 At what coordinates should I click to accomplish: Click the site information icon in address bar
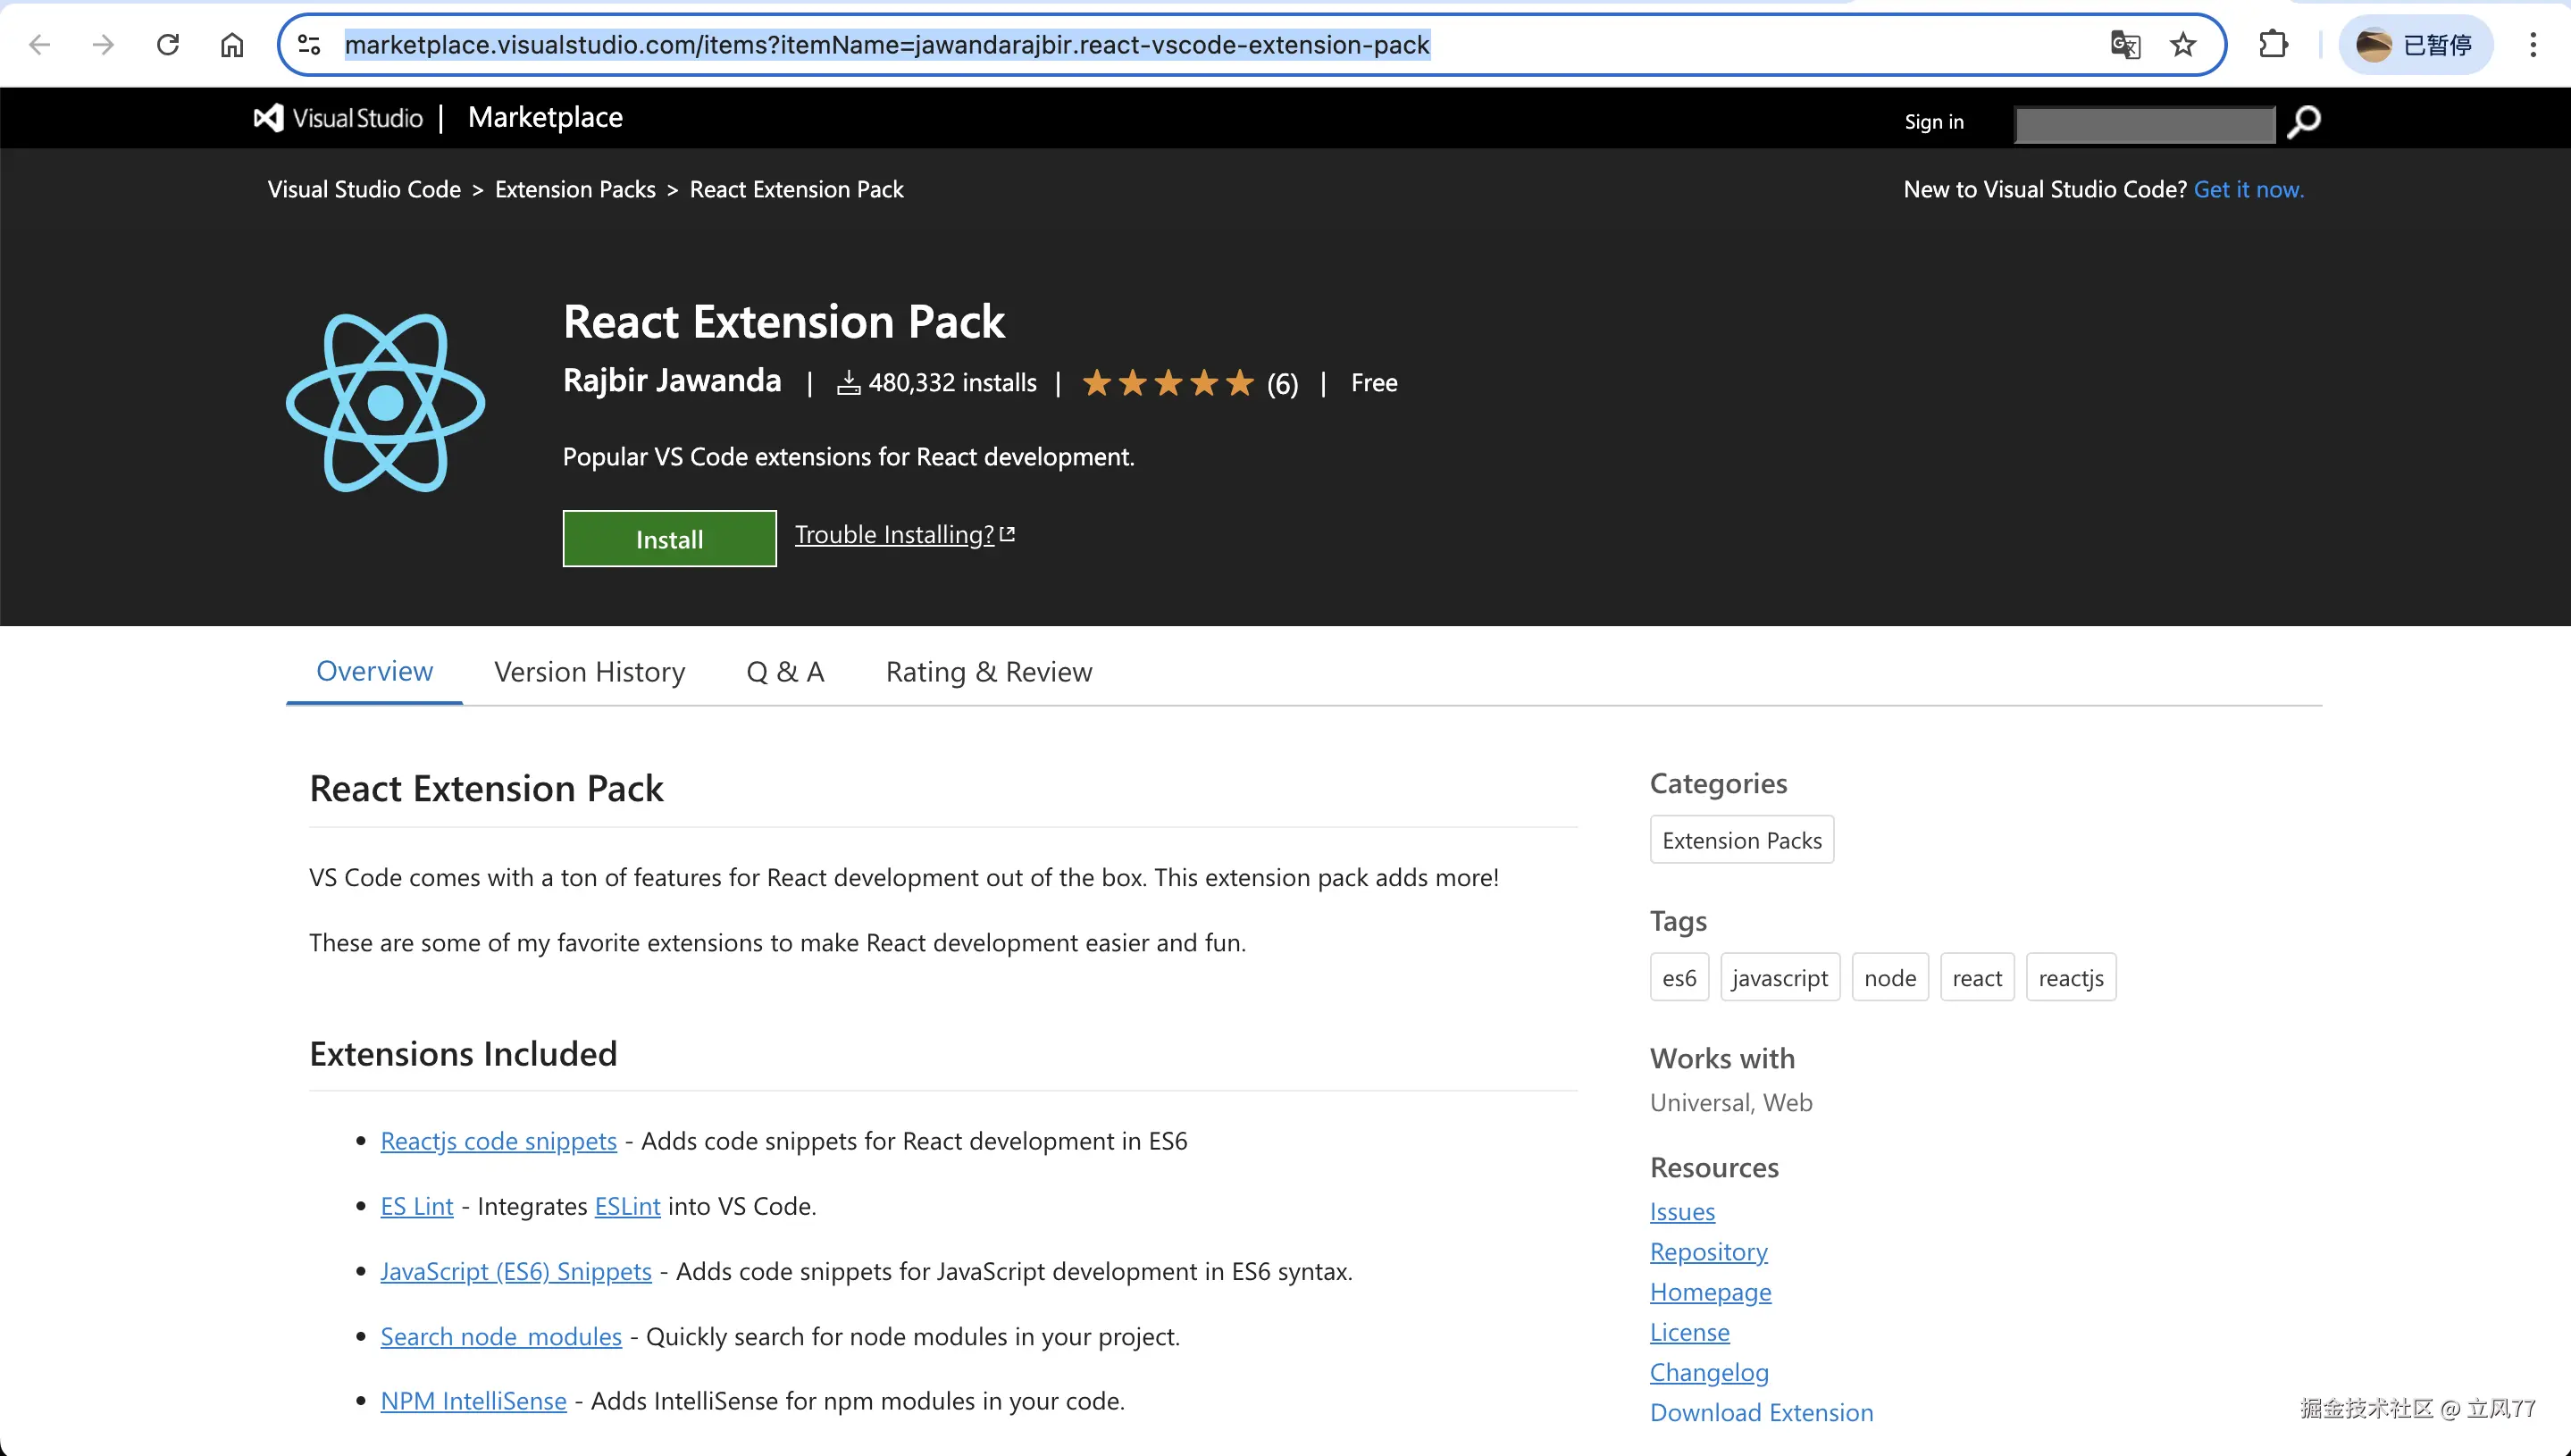click(x=310, y=45)
